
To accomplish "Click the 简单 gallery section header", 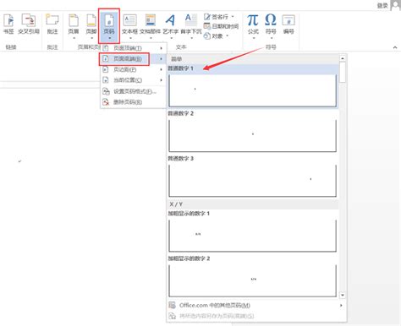I will [253, 59].
